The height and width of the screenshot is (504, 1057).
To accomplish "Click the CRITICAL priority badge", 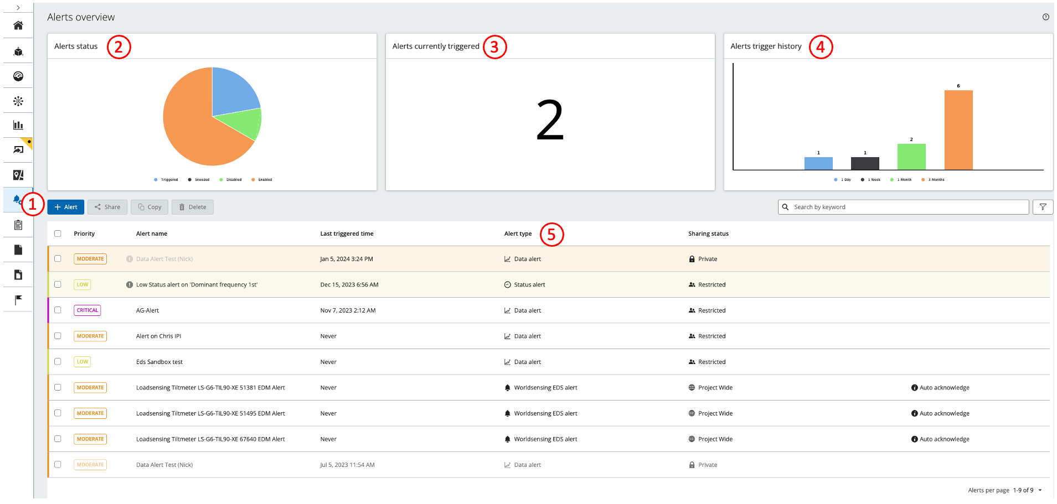I will [x=87, y=310].
